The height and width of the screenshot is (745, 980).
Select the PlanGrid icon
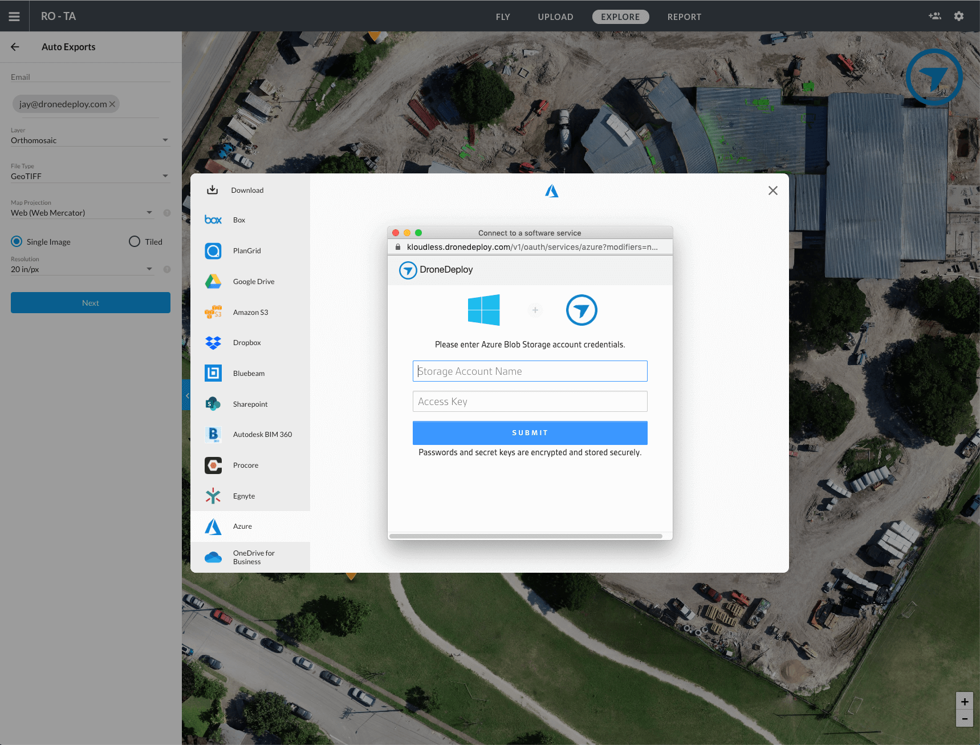pyautogui.click(x=213, y=250)
